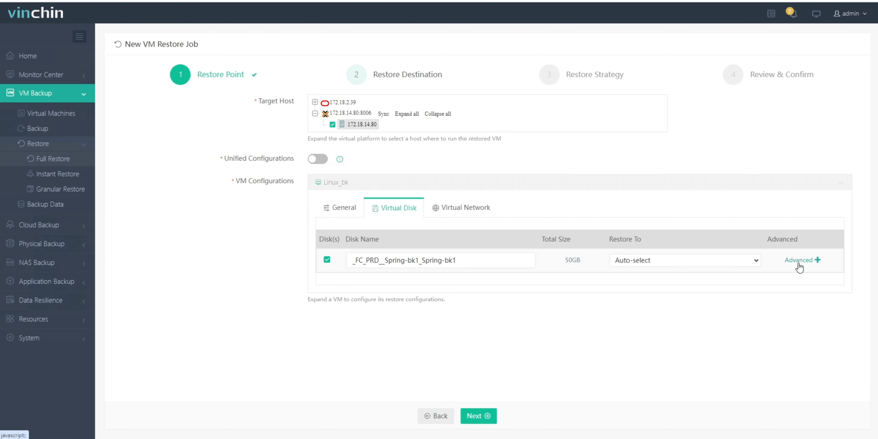Click the Backup Data icon
878x439 pixels.
pos(21,204)
